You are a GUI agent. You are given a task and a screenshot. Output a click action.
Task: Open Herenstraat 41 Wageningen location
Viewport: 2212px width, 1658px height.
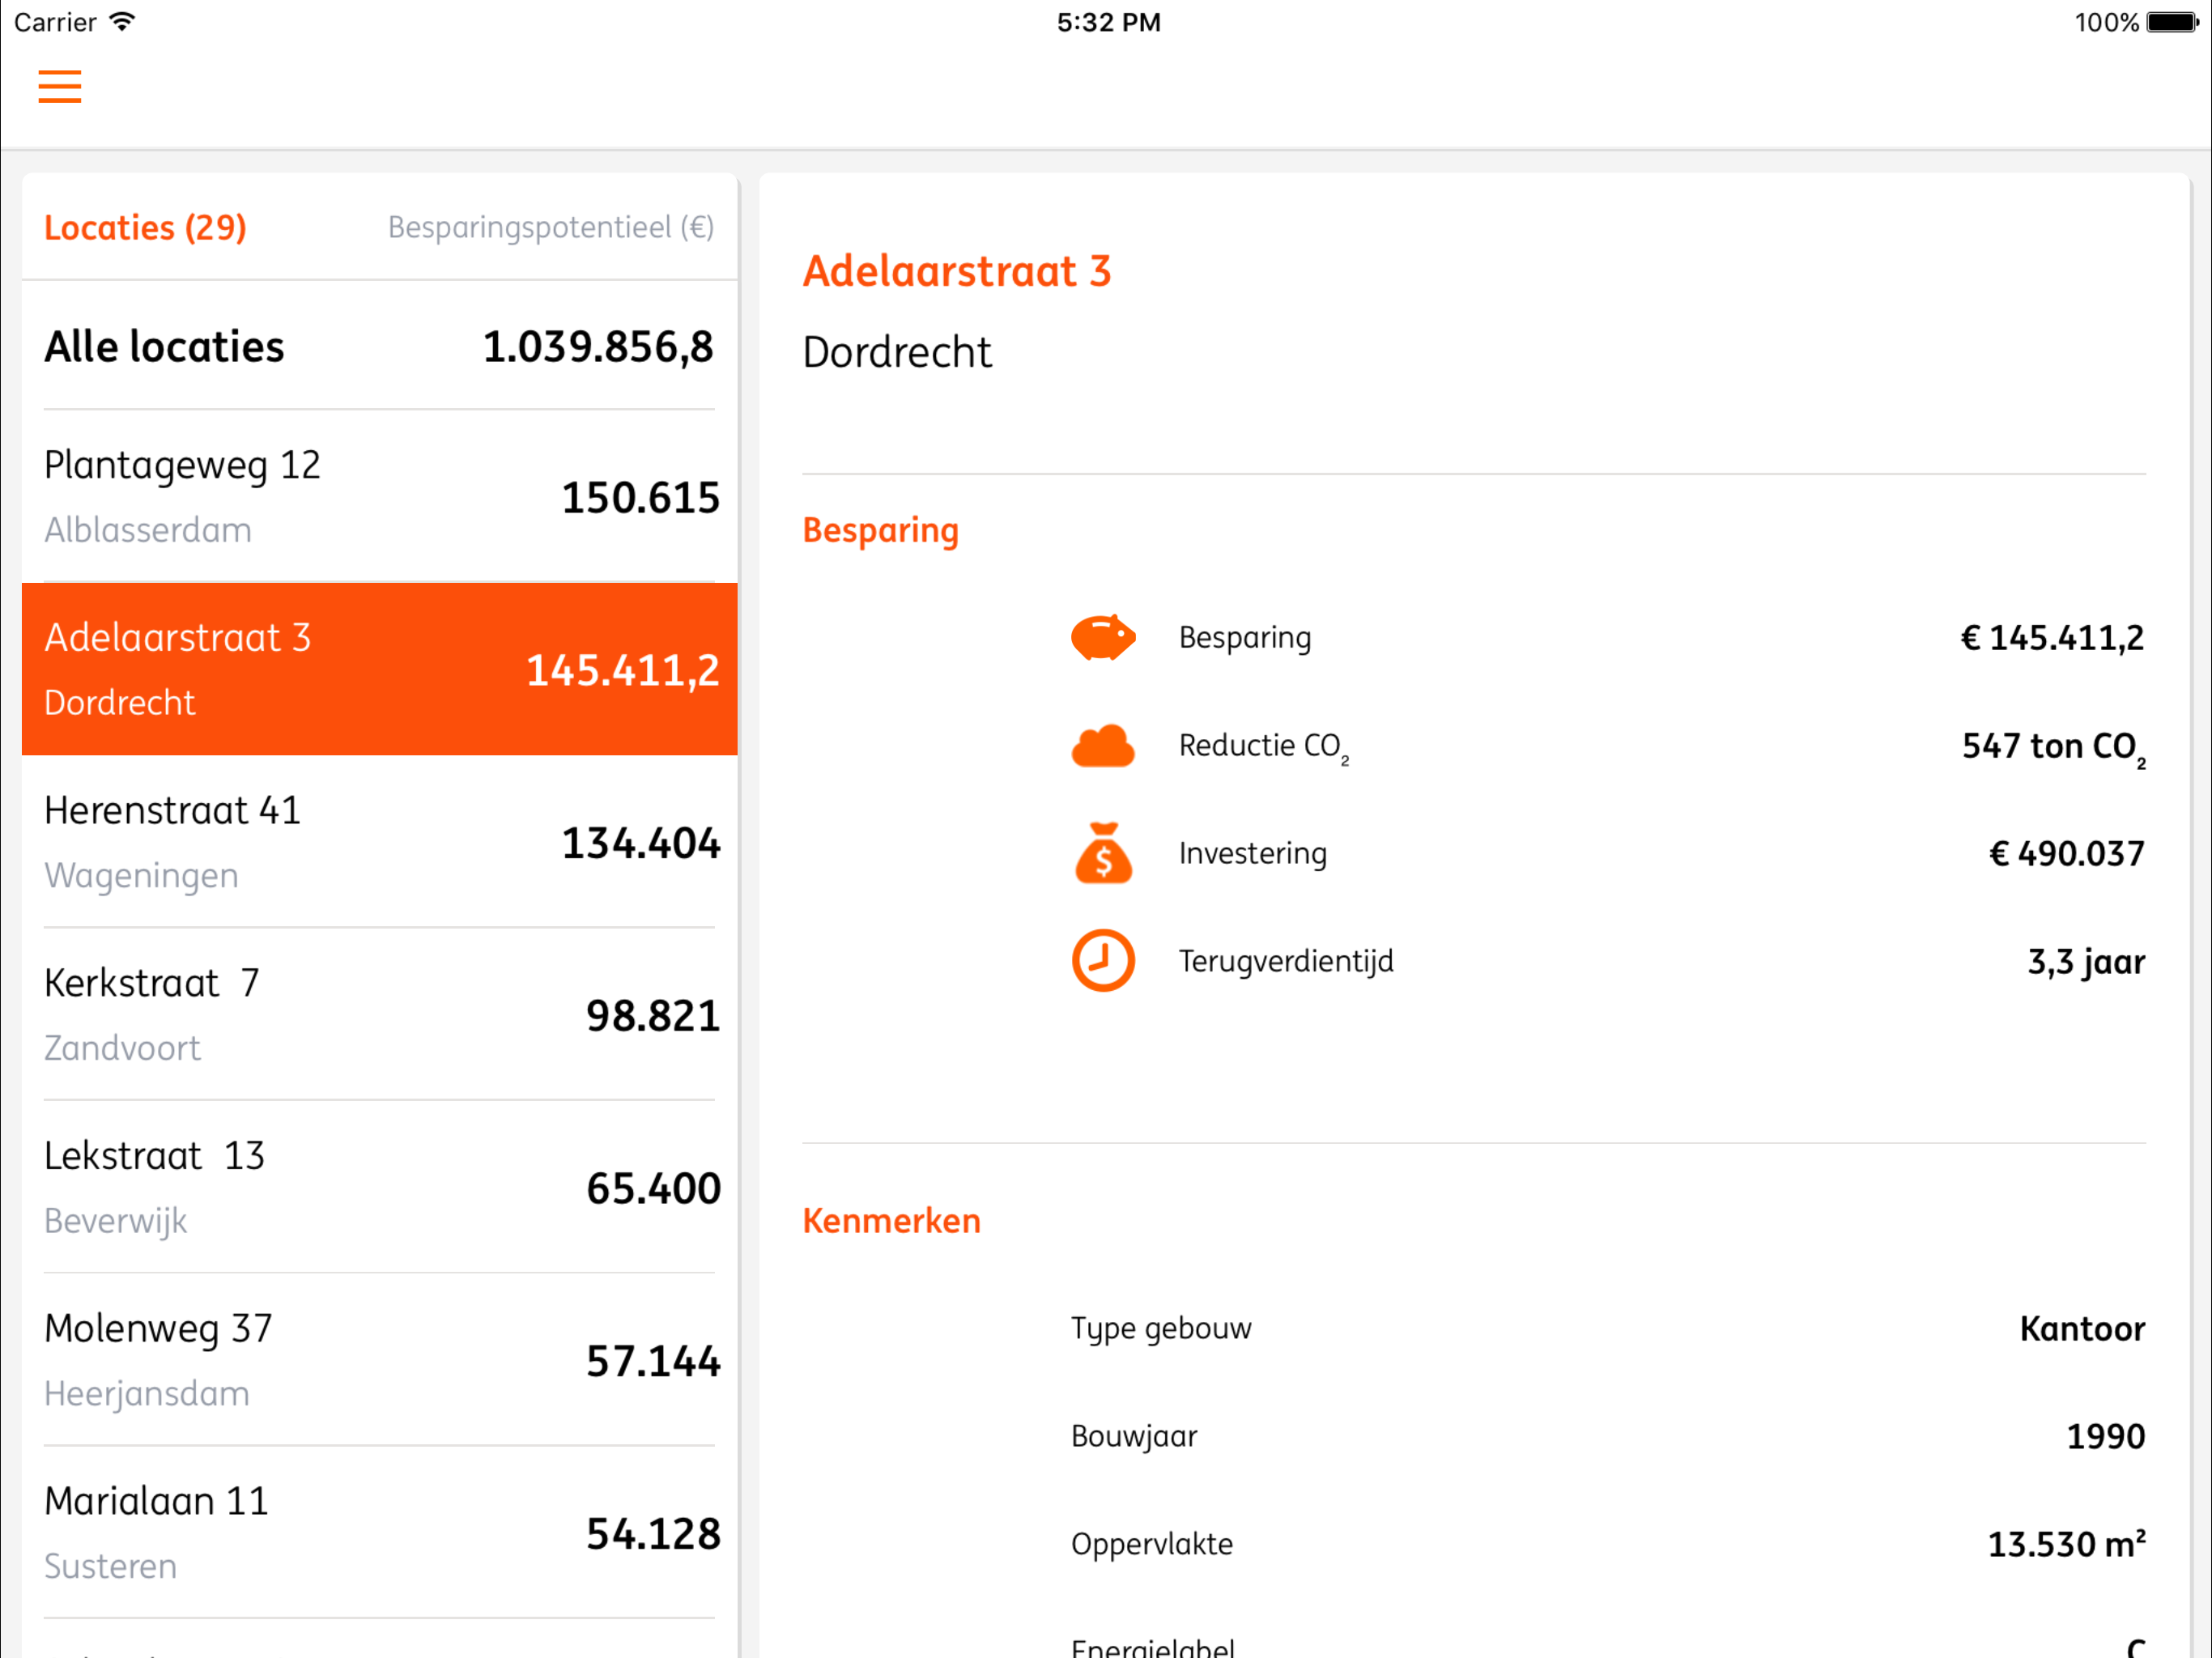coord(379,842)
